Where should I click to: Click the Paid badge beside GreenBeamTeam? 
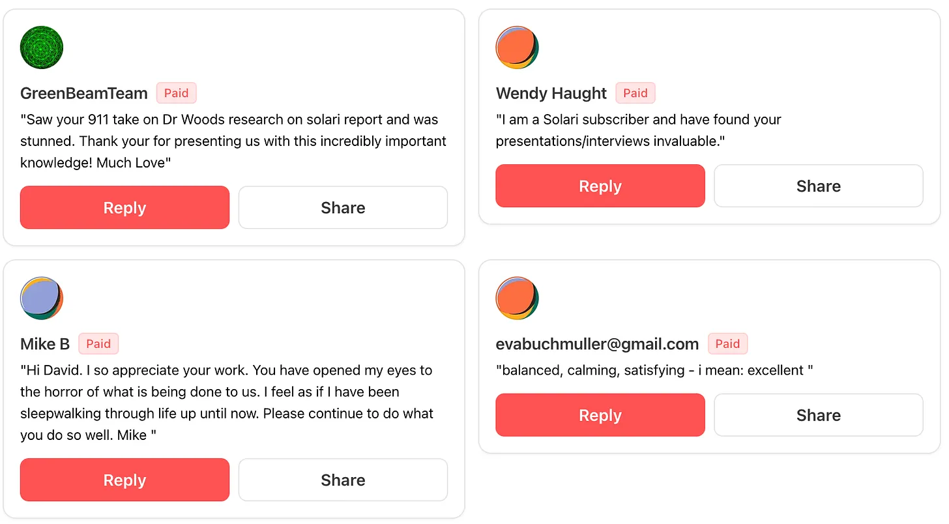coord(176,93)
